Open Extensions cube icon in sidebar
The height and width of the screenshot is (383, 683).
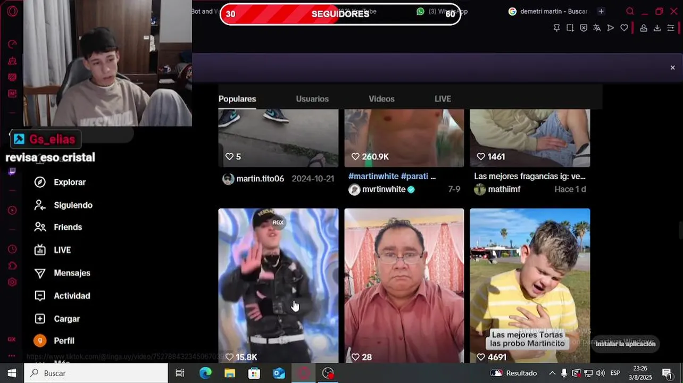[12, 265]
